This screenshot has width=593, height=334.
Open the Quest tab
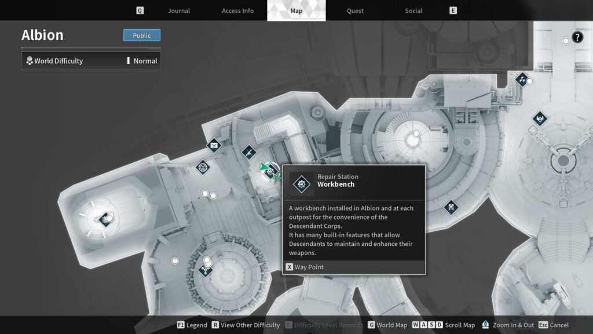(x=355, y=10)
